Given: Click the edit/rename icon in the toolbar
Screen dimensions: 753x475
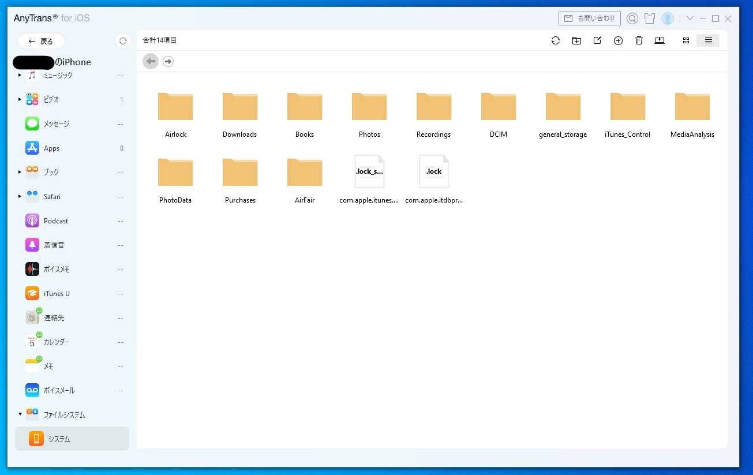Looking at the screenshot, I should (x=597, y=40).
